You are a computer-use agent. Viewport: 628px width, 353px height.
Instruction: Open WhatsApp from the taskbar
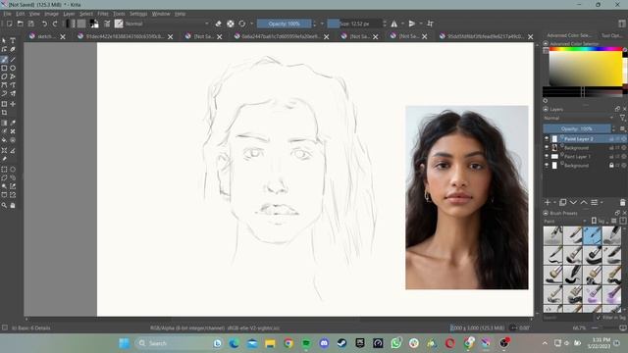coord(396,343)
